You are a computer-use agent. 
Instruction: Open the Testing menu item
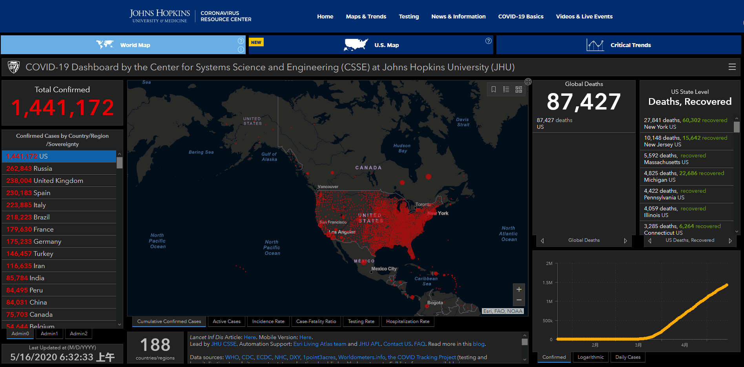tap(409, 16)
